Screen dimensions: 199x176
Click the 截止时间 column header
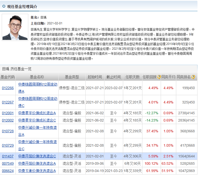coord(113,77)
